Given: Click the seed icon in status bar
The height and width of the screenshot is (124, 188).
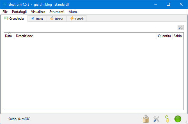Looking at the screenshot, I should pyautogui.click(x=167, y=119).
